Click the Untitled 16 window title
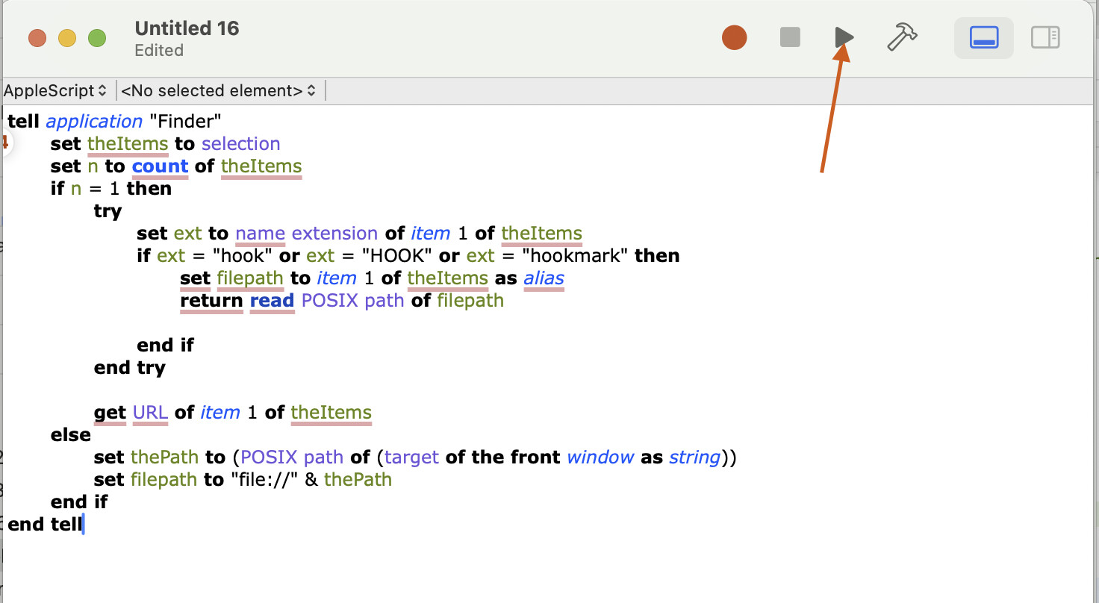 point(187,29)
